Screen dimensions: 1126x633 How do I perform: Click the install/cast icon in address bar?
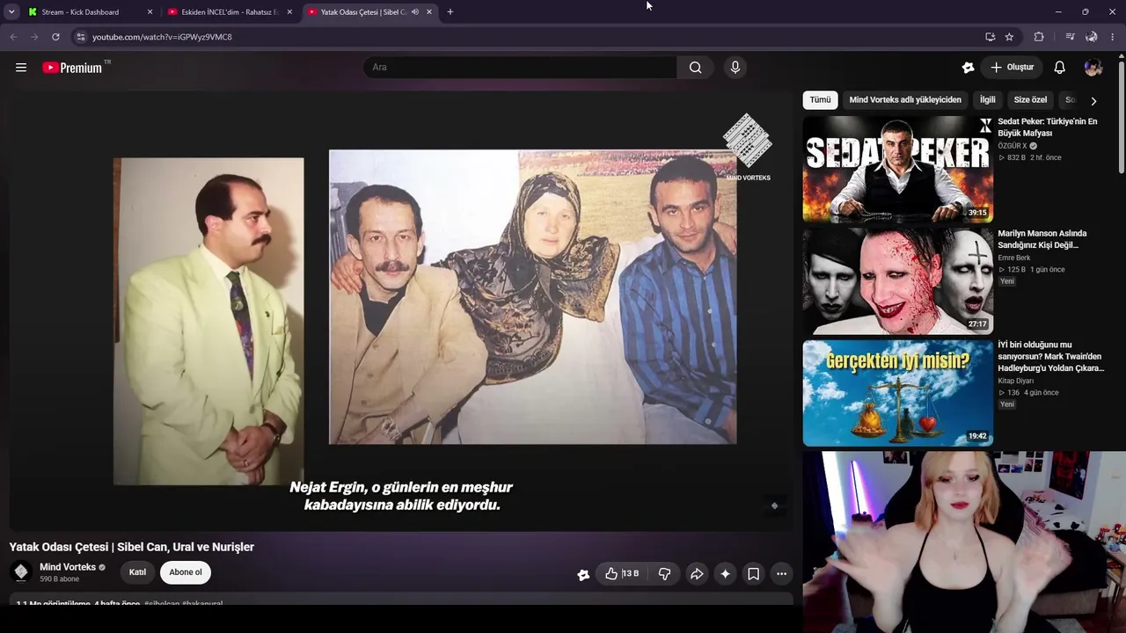pos(990,37)
